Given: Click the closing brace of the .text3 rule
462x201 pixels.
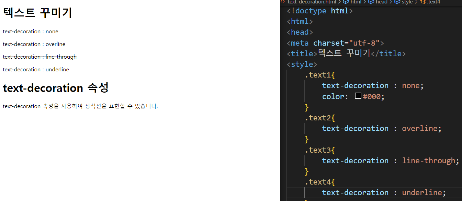Looking at the screenshot, I should pyautogui.click(x=307, y=171).
